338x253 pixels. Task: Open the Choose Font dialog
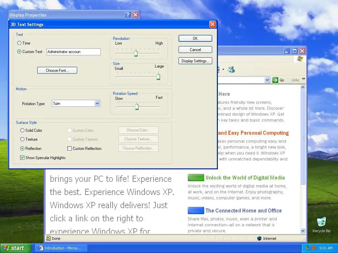point(57,70)
